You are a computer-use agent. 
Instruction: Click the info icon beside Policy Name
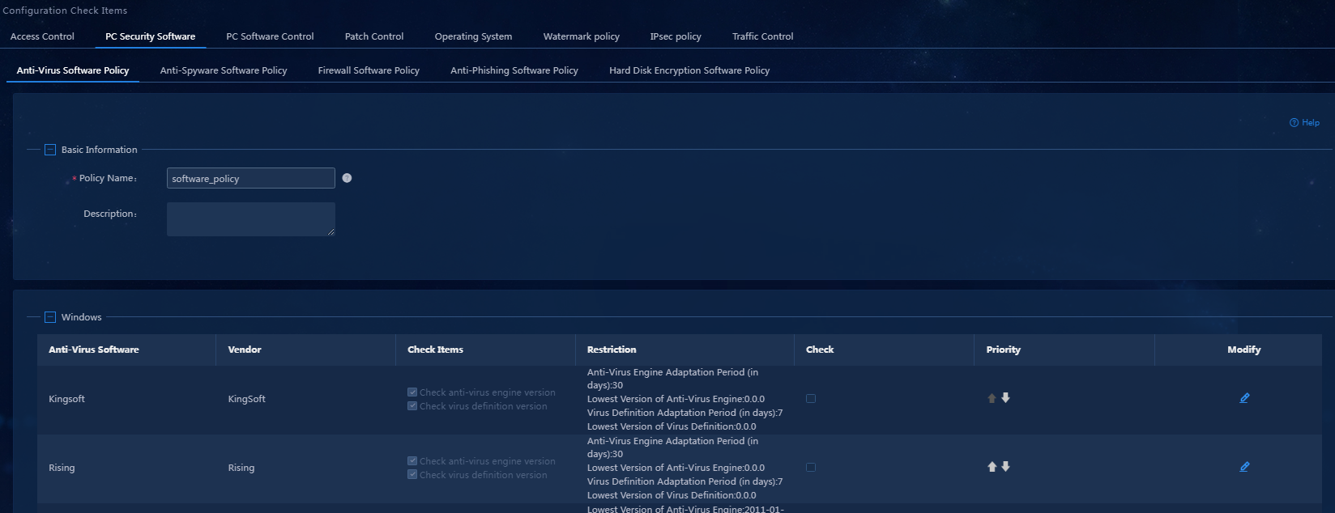pyautogui.click(x=347, y=178)
